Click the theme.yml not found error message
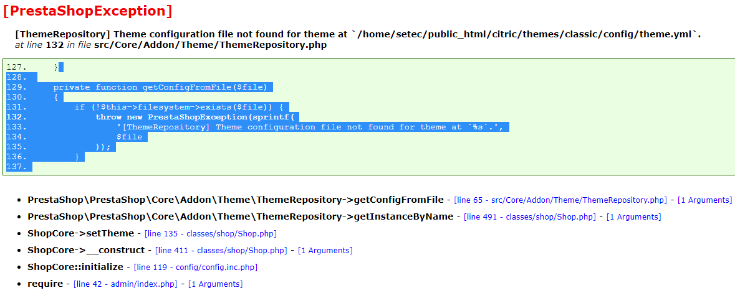 (x=358, y=35)
